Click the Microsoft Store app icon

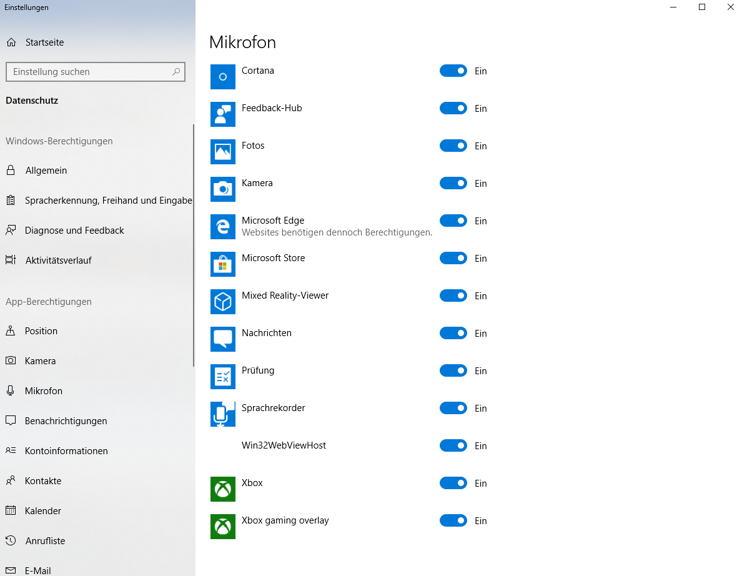pos(222,264)
